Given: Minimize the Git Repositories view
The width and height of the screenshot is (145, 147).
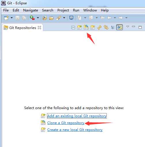Looking at the screenshot, I should 133,26.
